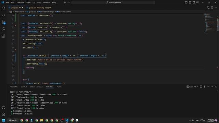
Task: Click the VS Code logo in title bar
Action: click(3, 2)
